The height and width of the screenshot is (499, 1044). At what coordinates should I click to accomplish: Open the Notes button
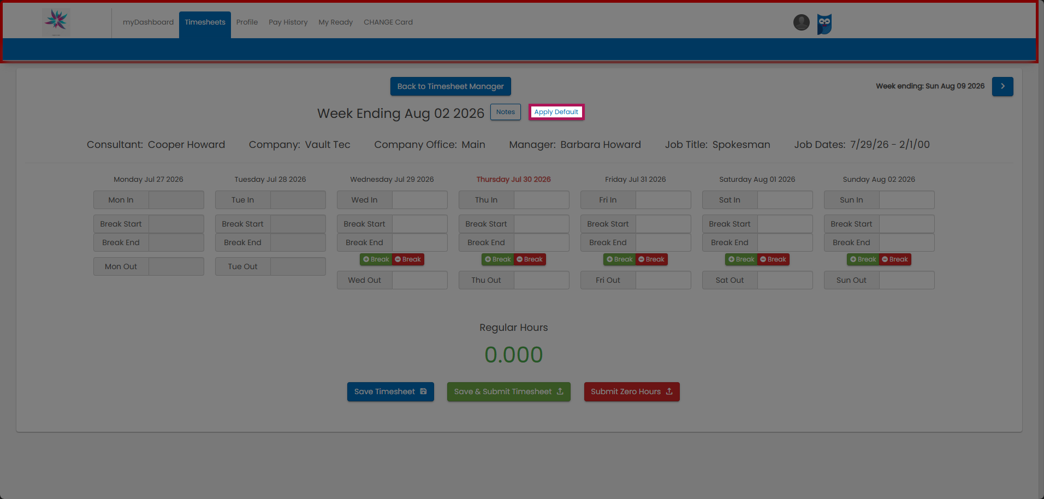[506, 112]
